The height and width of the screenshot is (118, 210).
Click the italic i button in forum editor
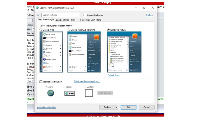[x=30, y=20]
